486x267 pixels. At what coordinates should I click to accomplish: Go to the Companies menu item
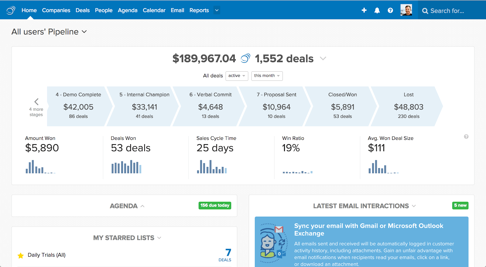pos(56,10)
